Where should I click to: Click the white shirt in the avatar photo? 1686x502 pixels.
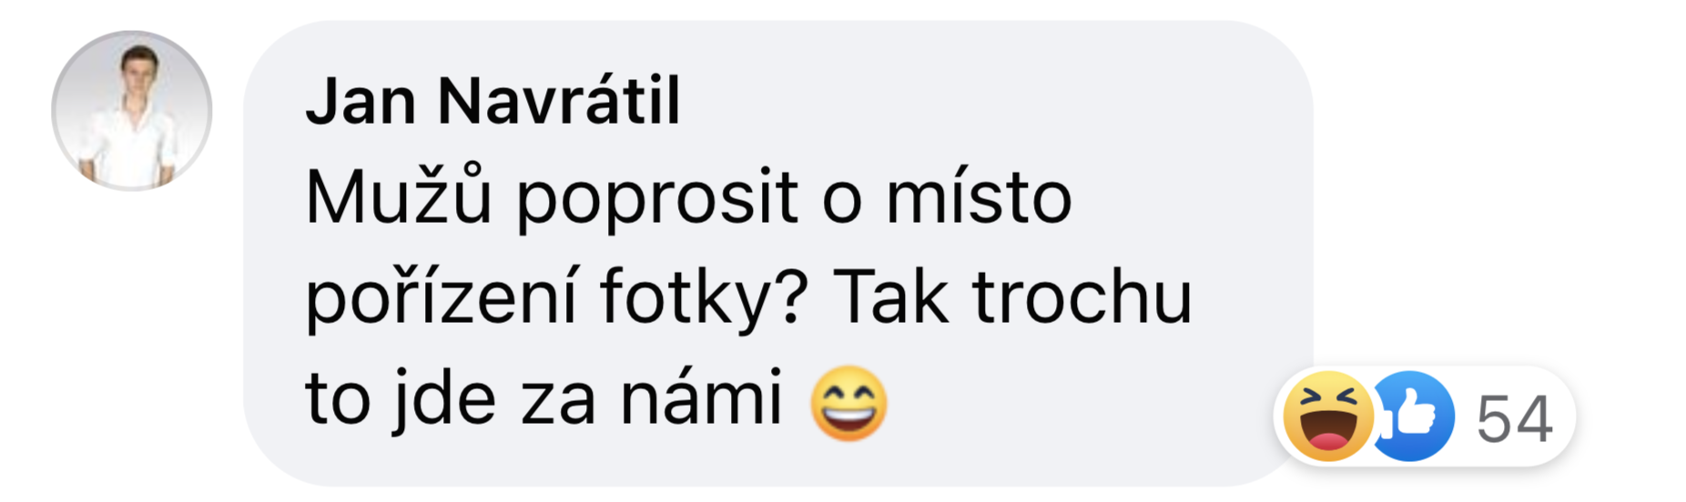point(132,141)
